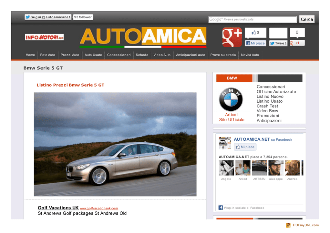
Task: Click the Facebook Mi piace header button
Action: tap(255, 43)
